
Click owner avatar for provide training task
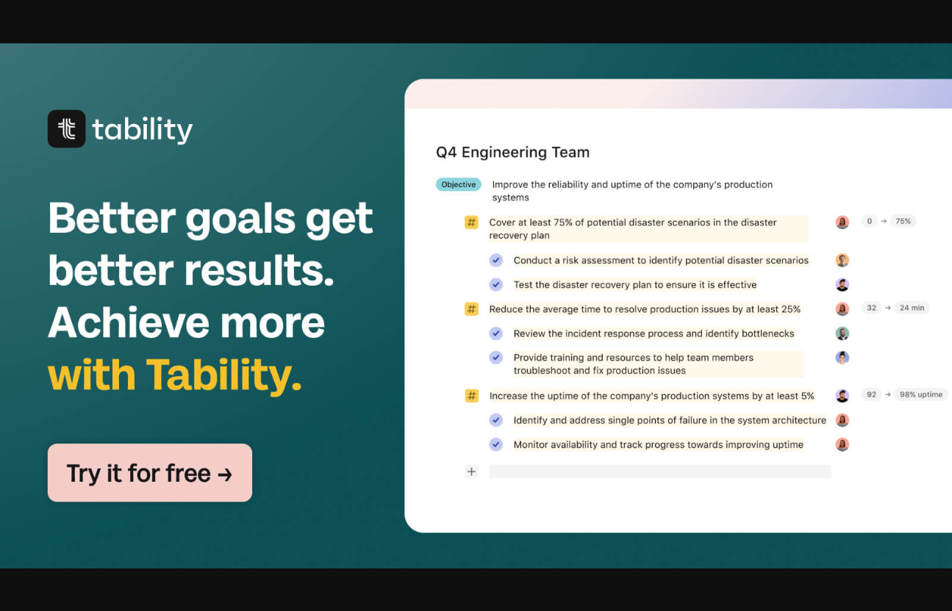(x=842, y=358)
